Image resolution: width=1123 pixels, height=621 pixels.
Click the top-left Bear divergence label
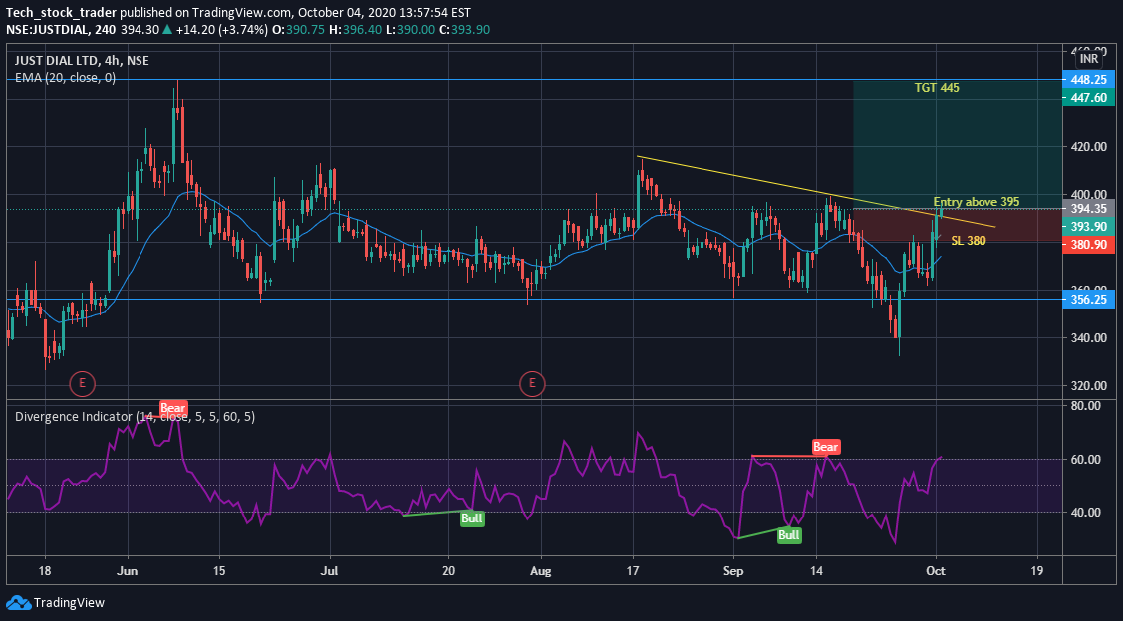click(172, 408)
